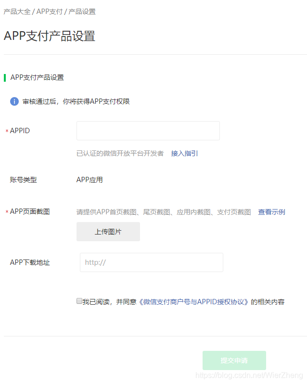Click the 上传图片 button
307x384 pixels.
click(108, 232)
